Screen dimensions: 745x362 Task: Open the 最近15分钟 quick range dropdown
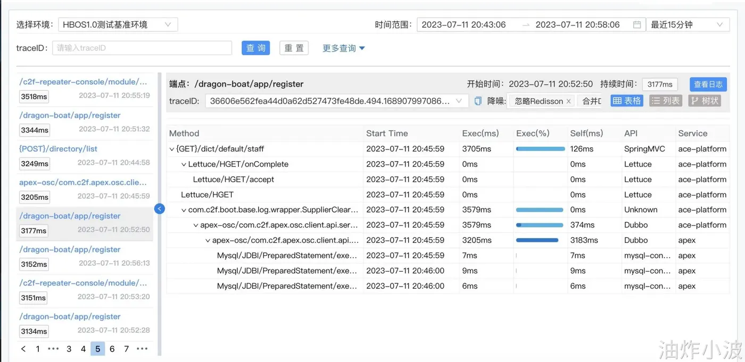(687, 24)
